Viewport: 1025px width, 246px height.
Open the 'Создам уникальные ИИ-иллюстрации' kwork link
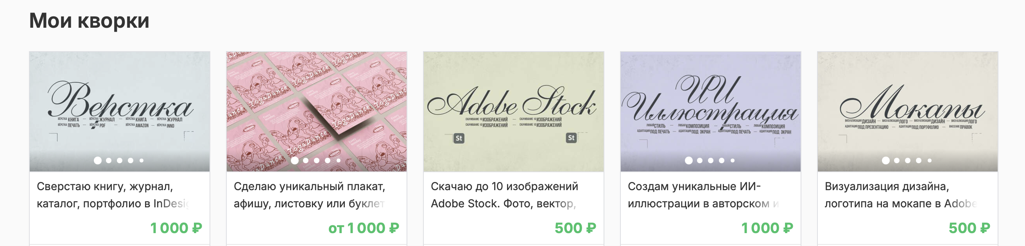(x=704, y=195)
